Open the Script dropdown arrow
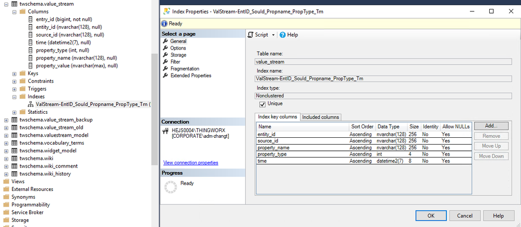The image size is (521, 227). pos(273,35)
